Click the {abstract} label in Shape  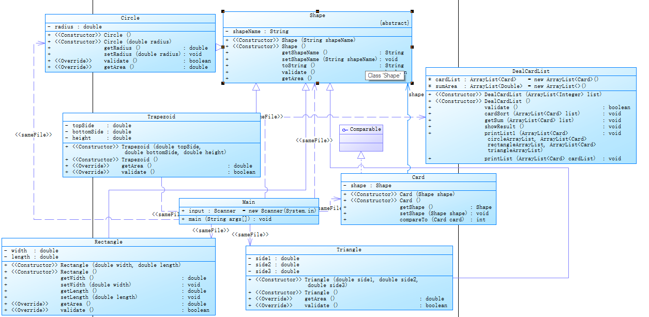tap(394, 23)
